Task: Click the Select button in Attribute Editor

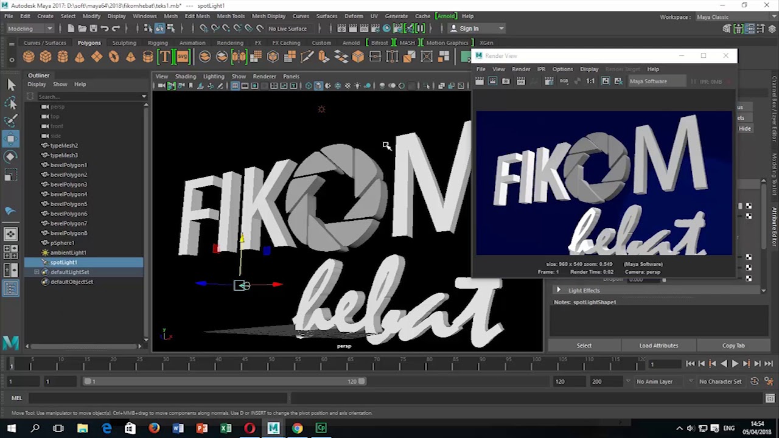Action: [584, 346]
